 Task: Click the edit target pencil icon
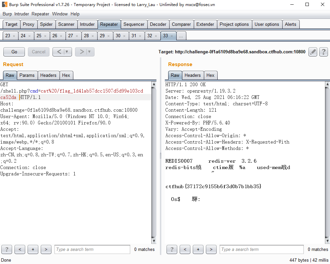click(313, 52)
